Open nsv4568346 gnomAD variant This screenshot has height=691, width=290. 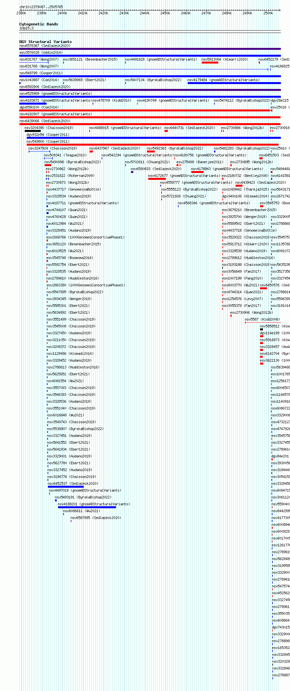214,203
